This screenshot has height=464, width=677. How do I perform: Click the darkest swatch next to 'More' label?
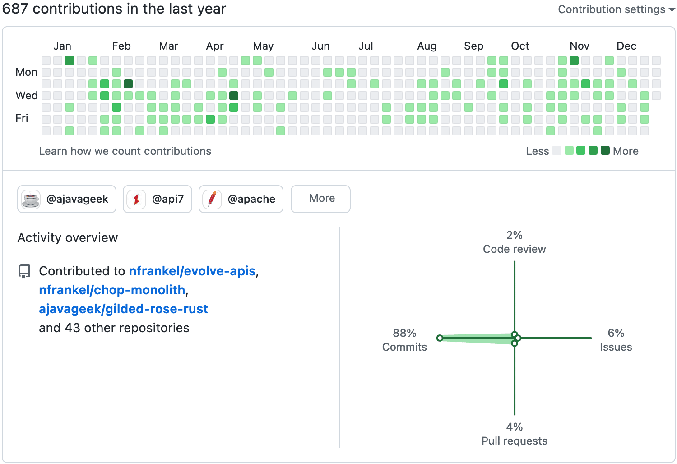605,150
